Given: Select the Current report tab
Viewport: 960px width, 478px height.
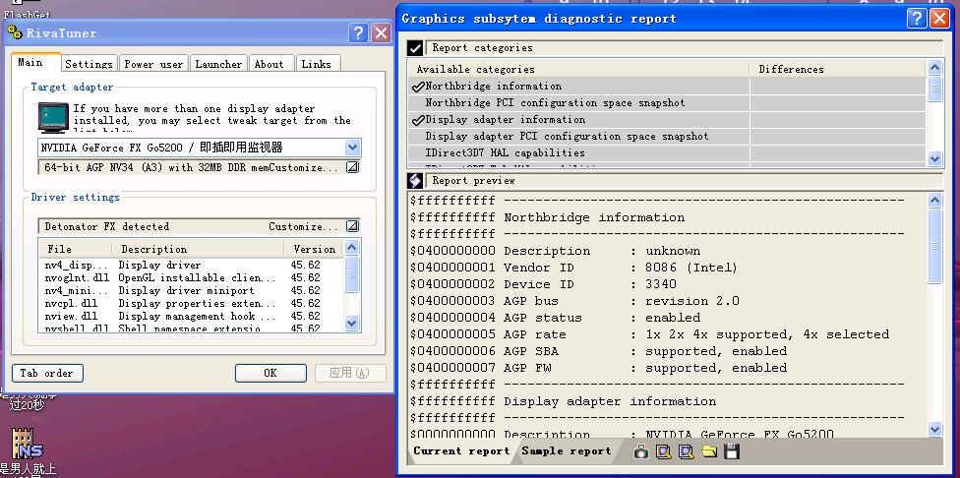Looking at the screenshot, I should click(461, 451).
